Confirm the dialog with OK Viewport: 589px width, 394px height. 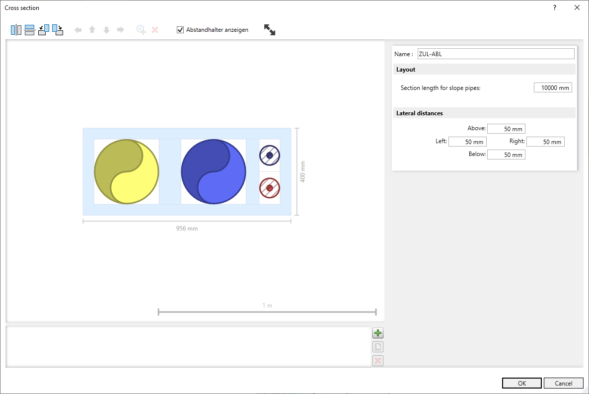click(x=521, y=383)
